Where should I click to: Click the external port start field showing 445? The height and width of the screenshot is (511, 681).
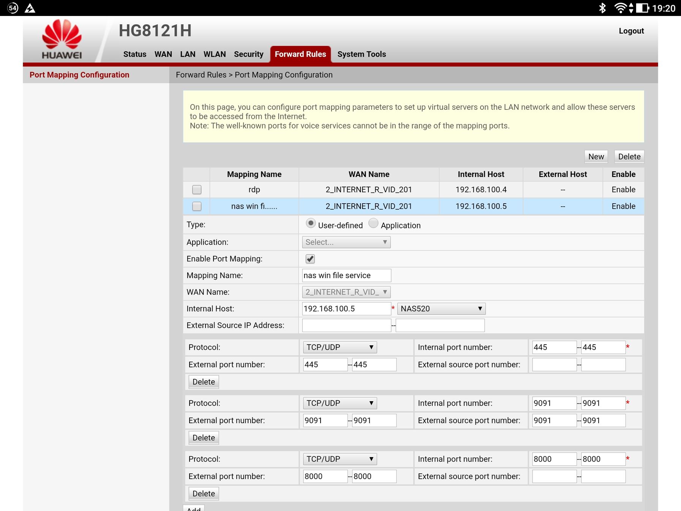[325, 365]
